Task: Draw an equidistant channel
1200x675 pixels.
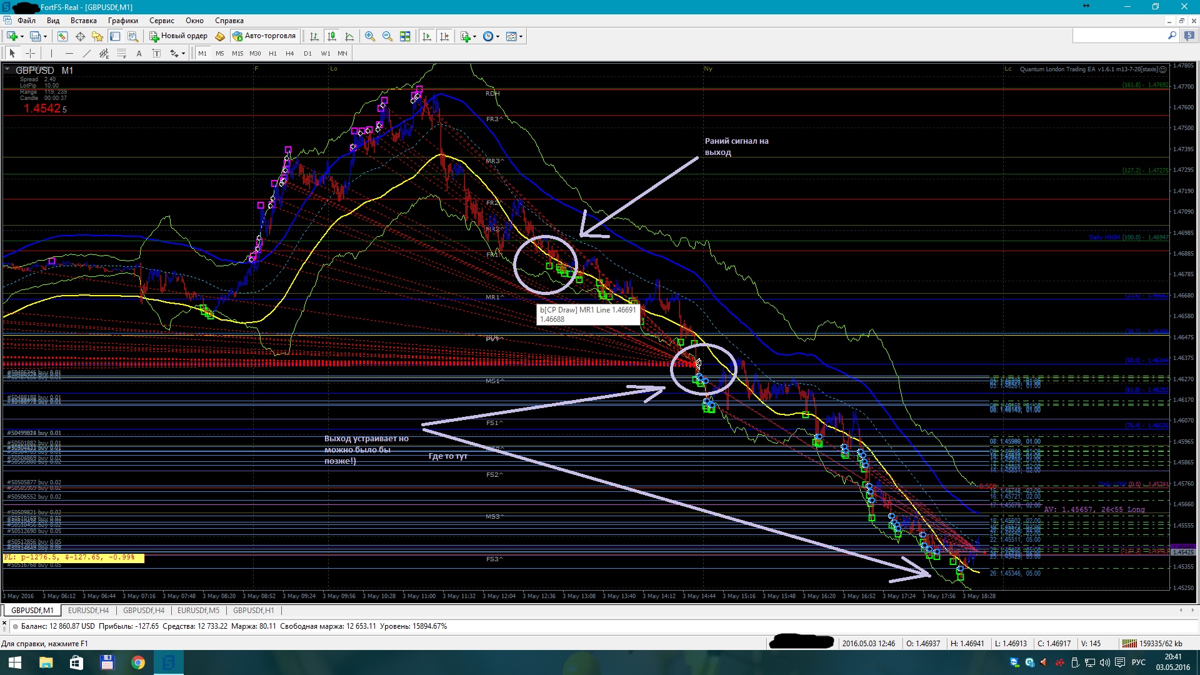Action: tap(104, 54)
